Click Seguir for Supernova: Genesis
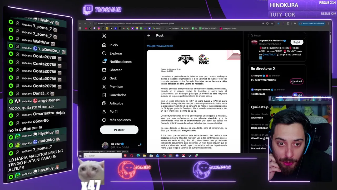Screen dimensions: 337x190 297,42
